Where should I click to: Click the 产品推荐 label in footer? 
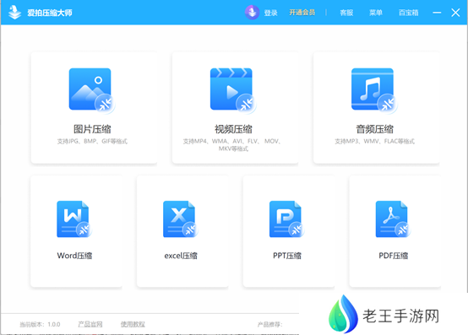click(x=269, y=324)
